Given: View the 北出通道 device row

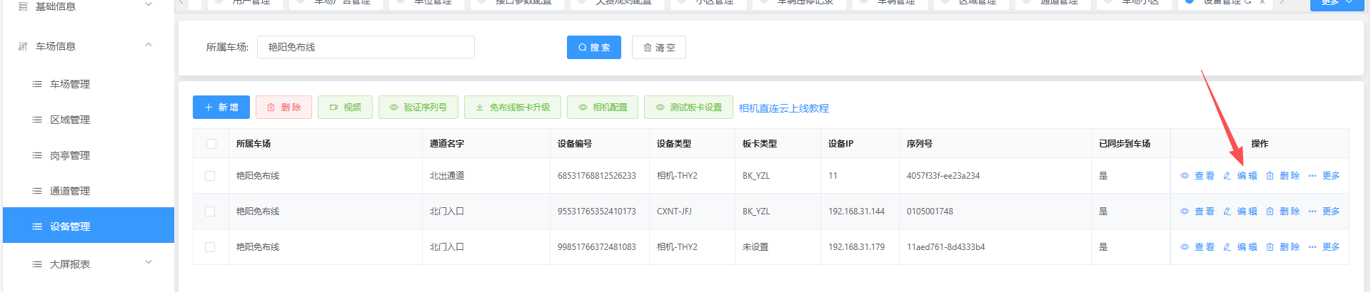Looking at the screenshot, I should pos(1197,176).
